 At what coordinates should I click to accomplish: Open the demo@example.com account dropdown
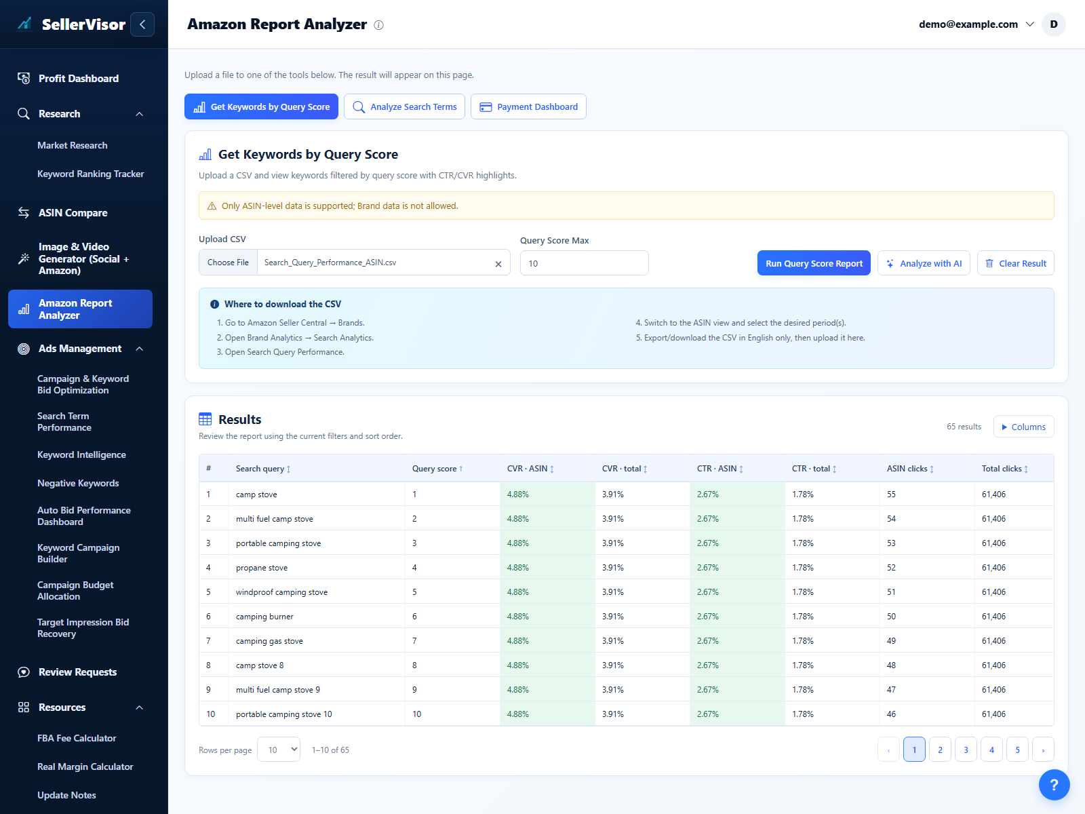(x=976, y=24)
